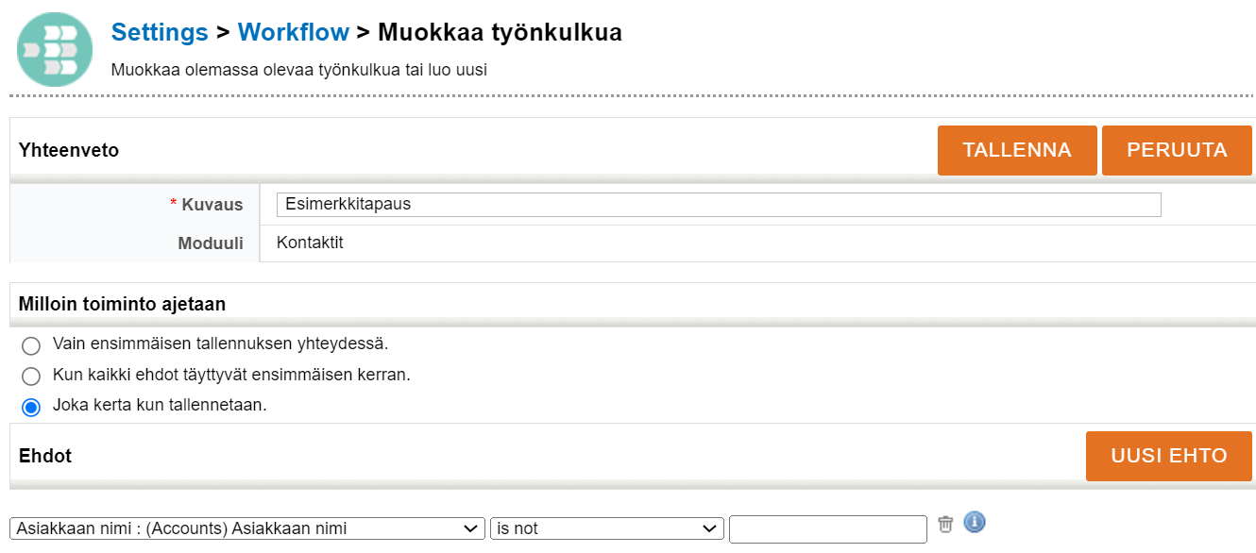Click the Workflow module logo icon
The height and width of the screenshot is (553, 1256).
point(54,48)
